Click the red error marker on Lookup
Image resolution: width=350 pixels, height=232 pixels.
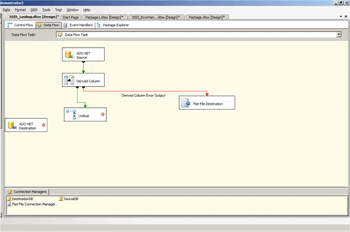102,114
